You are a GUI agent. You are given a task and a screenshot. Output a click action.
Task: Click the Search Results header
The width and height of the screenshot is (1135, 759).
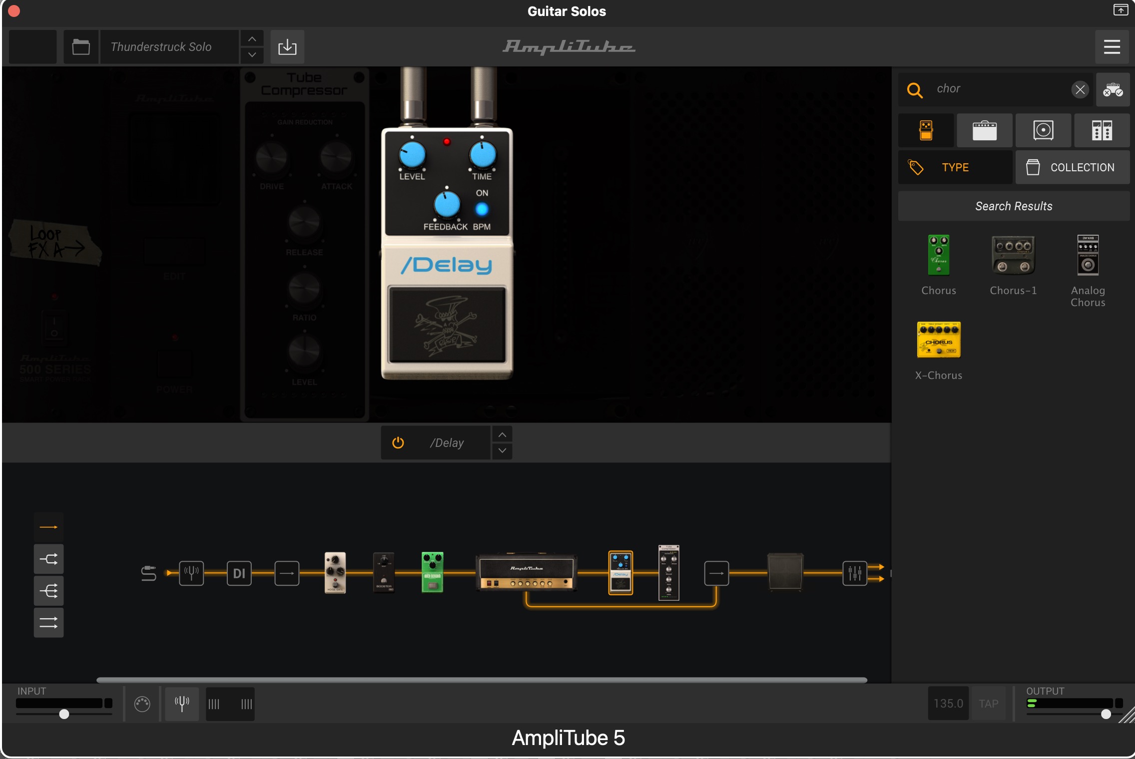click(1014, 206)
